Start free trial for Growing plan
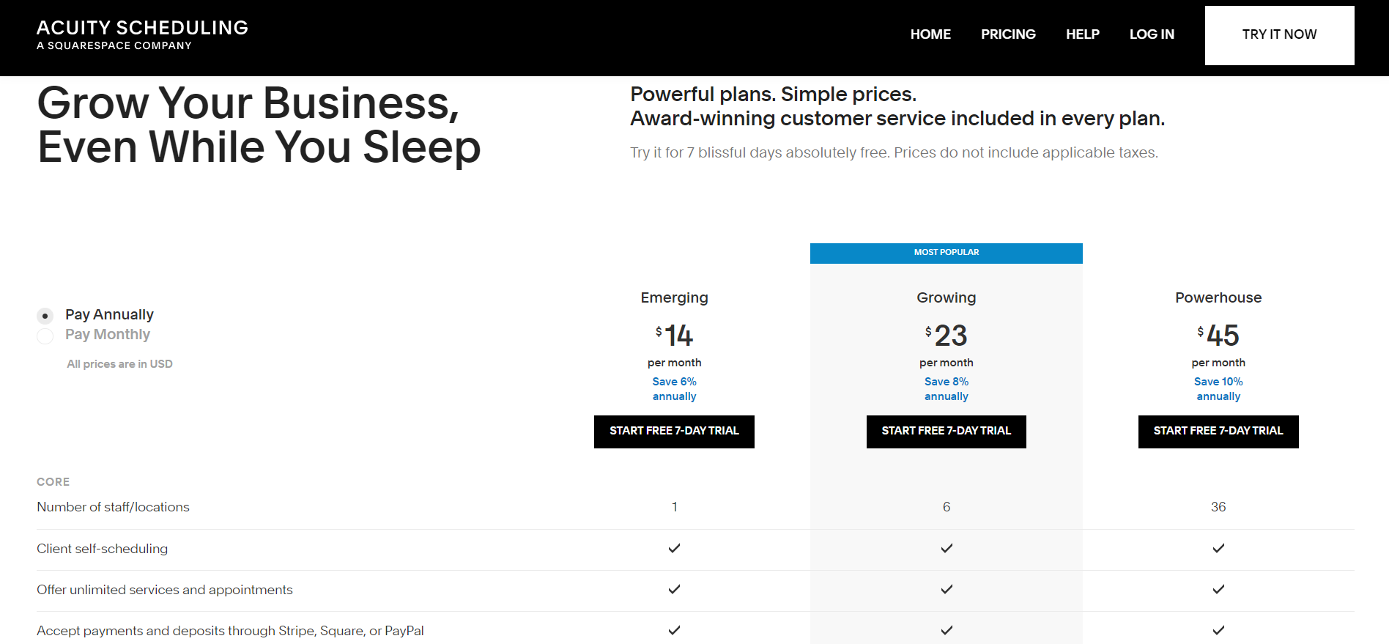Screen dimensions: 1389x644 pyautogui.click(x=946, y=432)
